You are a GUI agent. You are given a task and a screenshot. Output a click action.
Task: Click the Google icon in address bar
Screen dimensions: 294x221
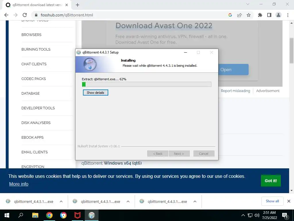click(x=230, y=15)
